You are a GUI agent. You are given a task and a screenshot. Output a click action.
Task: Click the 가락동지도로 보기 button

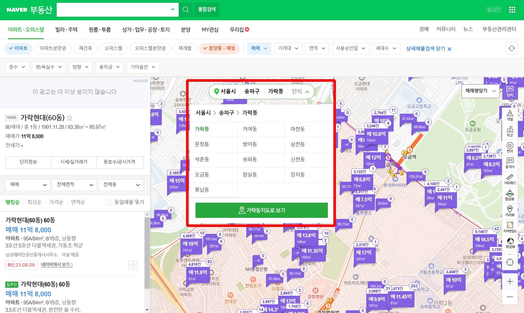click(x=261, y=210)
